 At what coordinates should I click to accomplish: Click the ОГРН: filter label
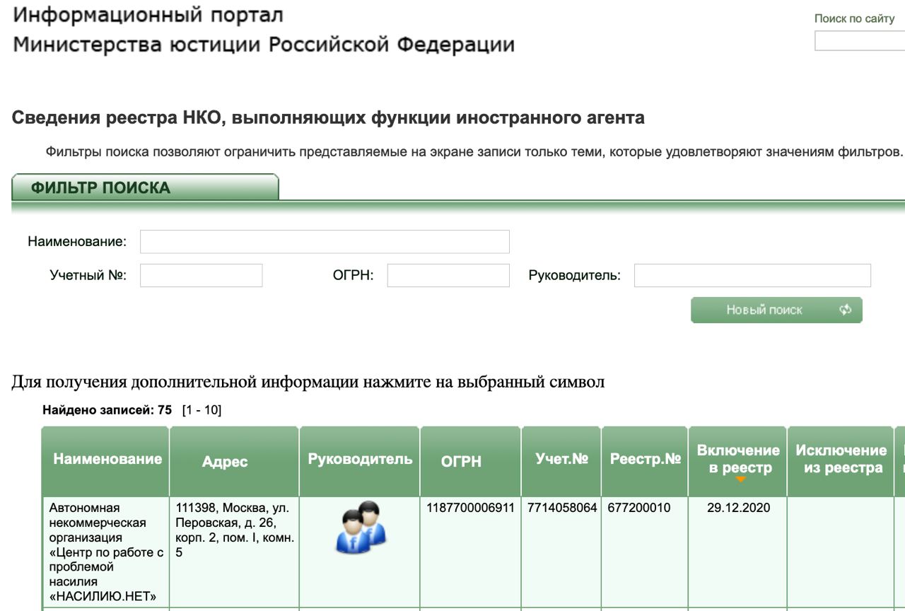(x=353, y=275)
